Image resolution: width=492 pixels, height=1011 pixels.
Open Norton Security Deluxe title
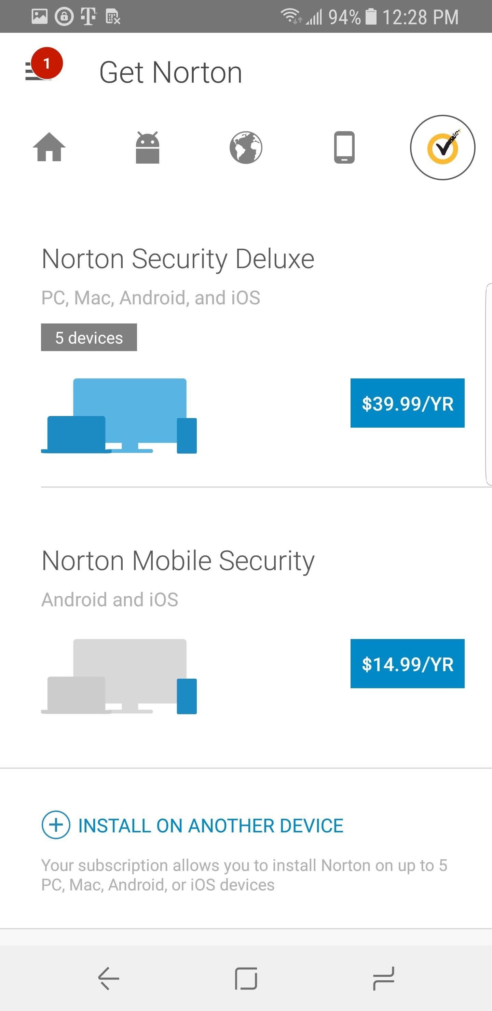pyautogui.click(x=178, y=259)
